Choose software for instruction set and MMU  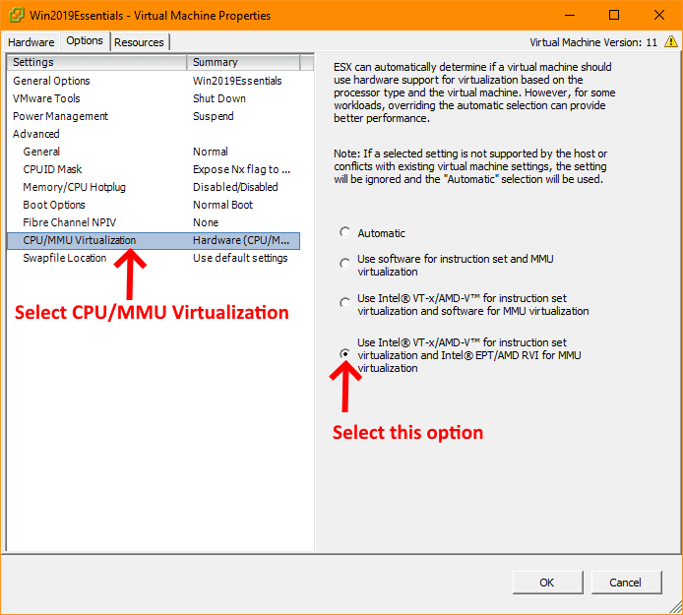point(345,264)
